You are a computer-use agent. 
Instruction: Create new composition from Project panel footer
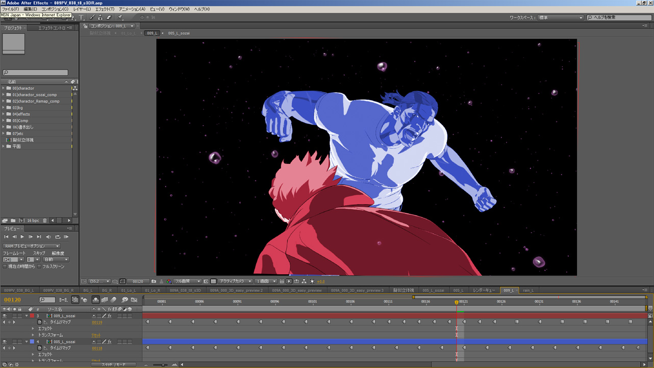click(x=22, y=220)
